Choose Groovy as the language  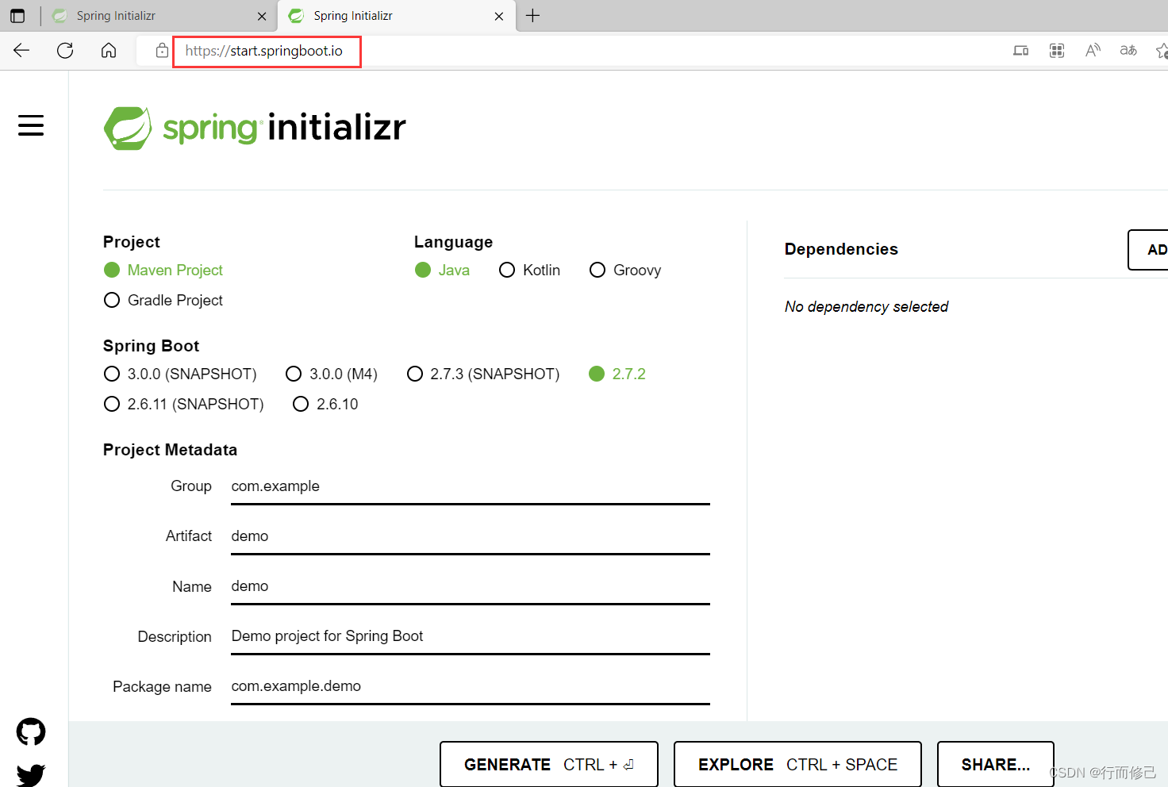click(x=597, y=271)
